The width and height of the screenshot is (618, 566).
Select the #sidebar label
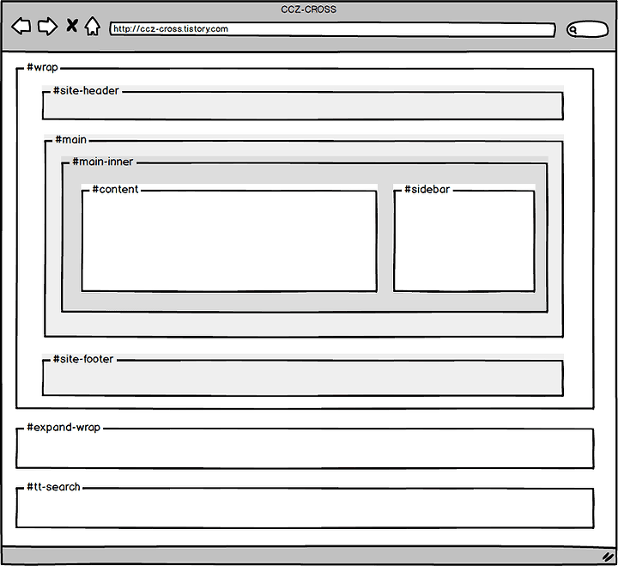click(427, 189)
